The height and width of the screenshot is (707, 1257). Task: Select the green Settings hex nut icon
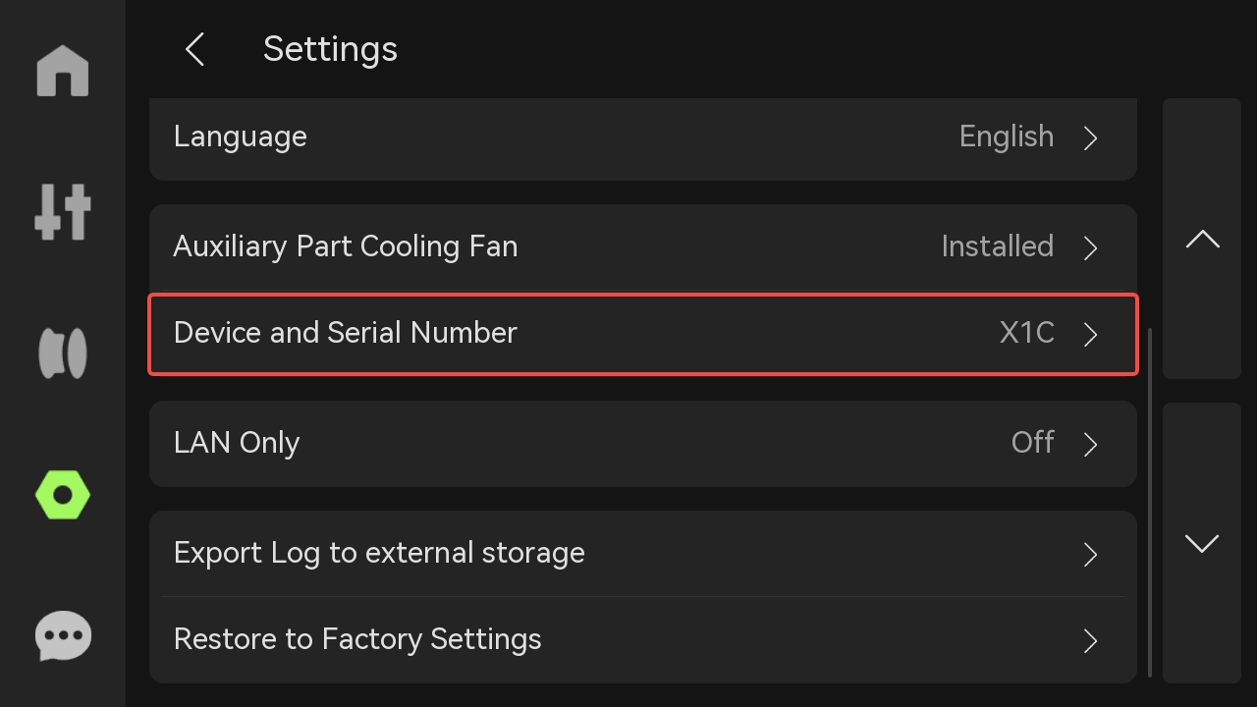pyautogui.click(x=63, y=495)
